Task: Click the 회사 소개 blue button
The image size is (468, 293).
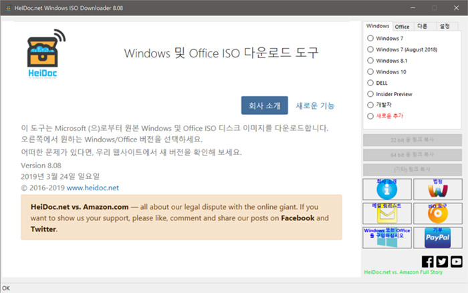Action: point(265,105)
